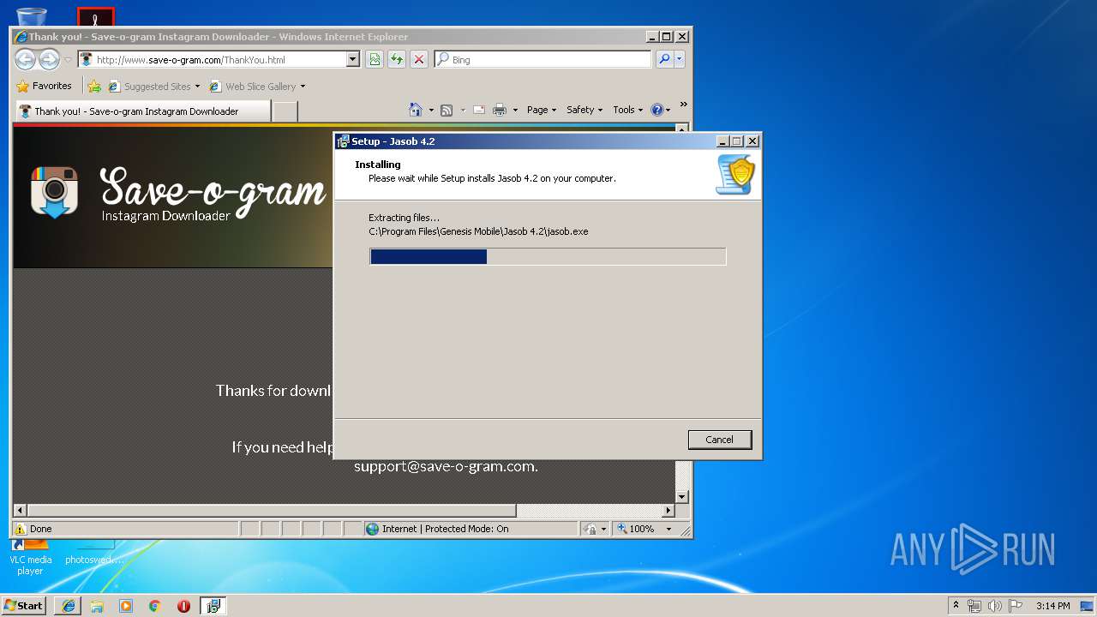
Task: Expand search provider dropdown
Action: click(680, 59)
